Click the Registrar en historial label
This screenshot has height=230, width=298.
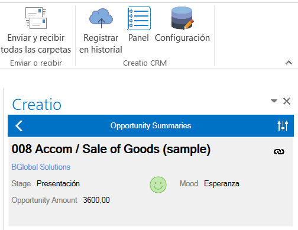click(x=101, y=44)
